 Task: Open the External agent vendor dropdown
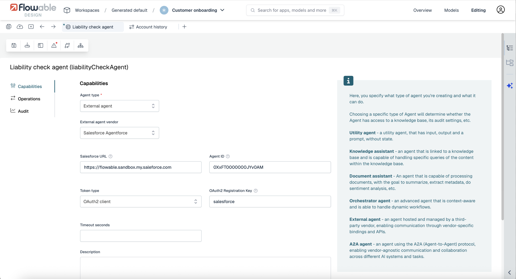pyautogui.click(x=120, y=133)
